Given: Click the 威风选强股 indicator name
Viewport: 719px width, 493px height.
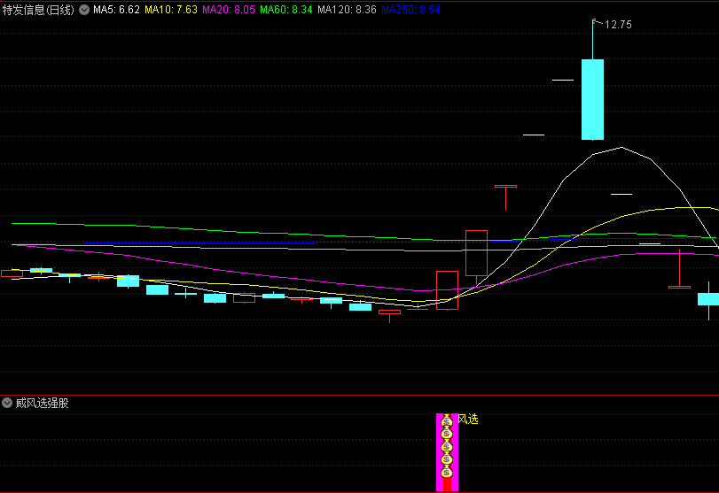Looking at the screenshot, I should [43, 403].
